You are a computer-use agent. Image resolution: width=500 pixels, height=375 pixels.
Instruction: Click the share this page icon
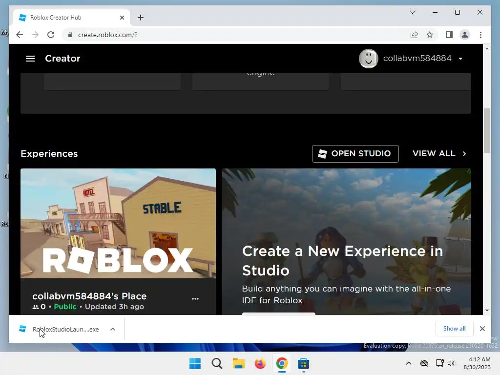[414, 35]
